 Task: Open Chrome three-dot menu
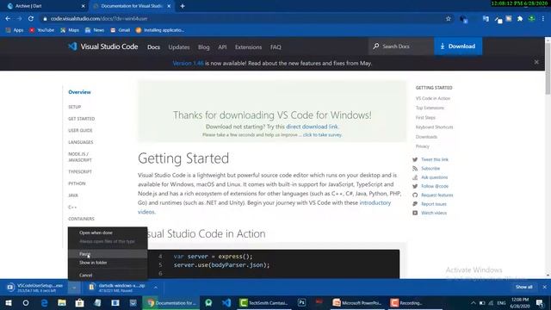tap(543, 19)
